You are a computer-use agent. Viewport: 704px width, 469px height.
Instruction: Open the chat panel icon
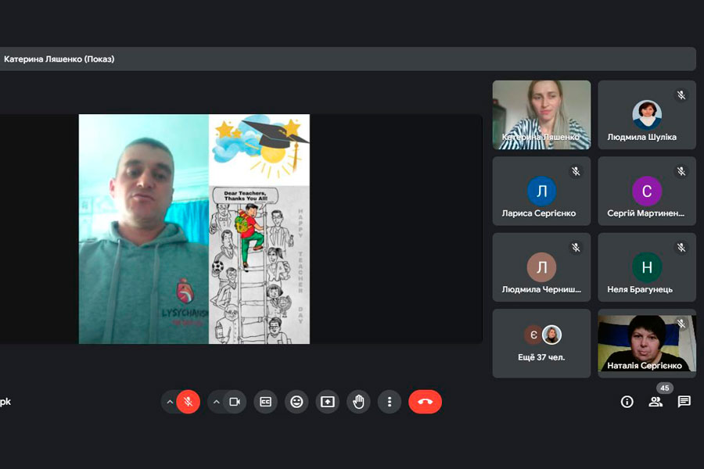coord(684,402)
